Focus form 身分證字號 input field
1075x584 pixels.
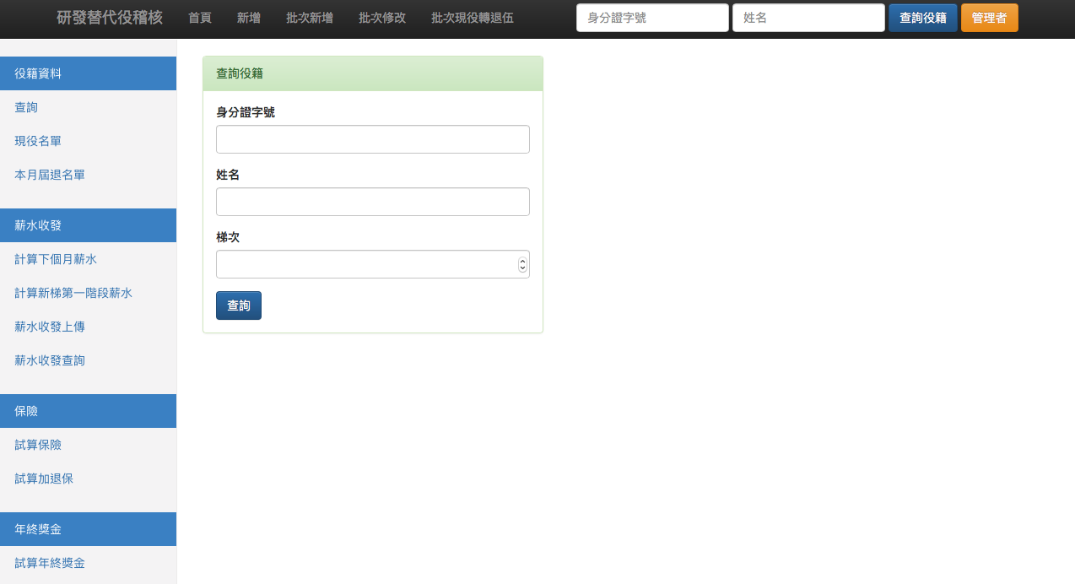tap(373, 139)
